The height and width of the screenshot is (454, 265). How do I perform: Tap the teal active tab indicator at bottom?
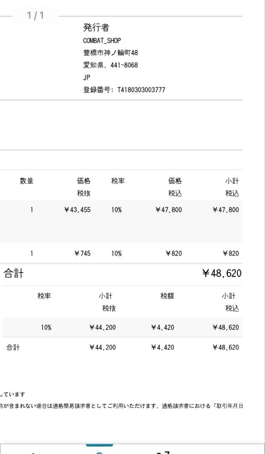tap(100, 445)
